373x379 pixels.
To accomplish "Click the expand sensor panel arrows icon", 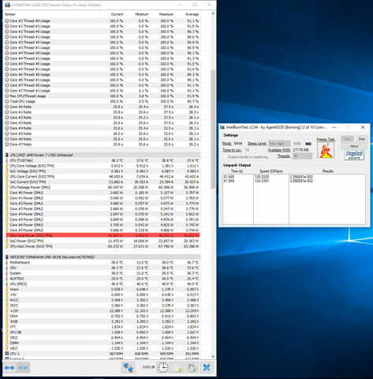I will click(9, 367).
